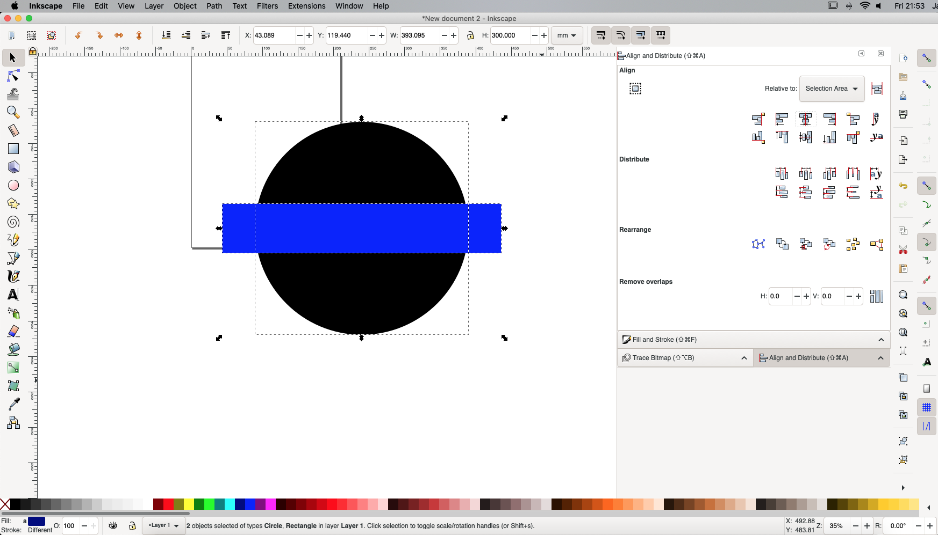Toggle Layer 1 lock in status bar

pos(132,526)
